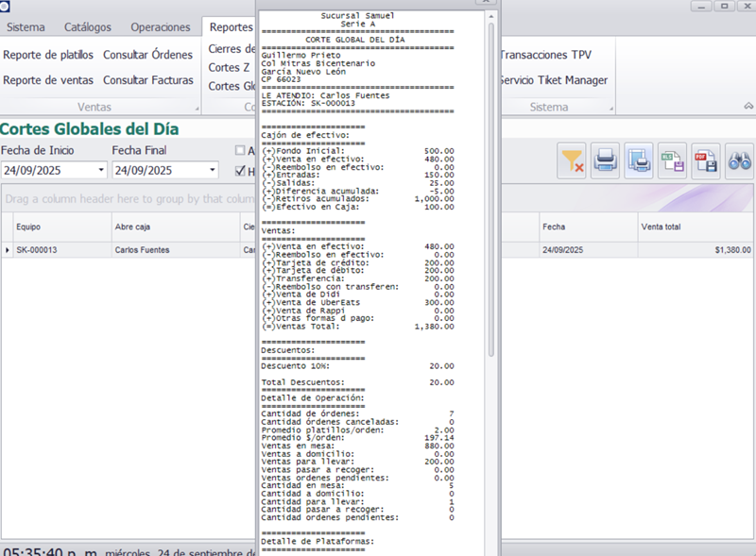This screenshot has width=756, height=556.
Task: Open the Fecha de Inicio date dropdown
Action: (101, 171)
